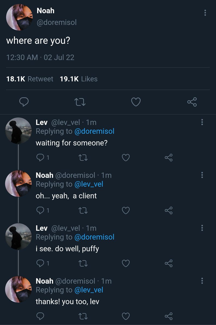
Task: Reply to 'waiting for someone?' tweet
Action: click(40, 158)
